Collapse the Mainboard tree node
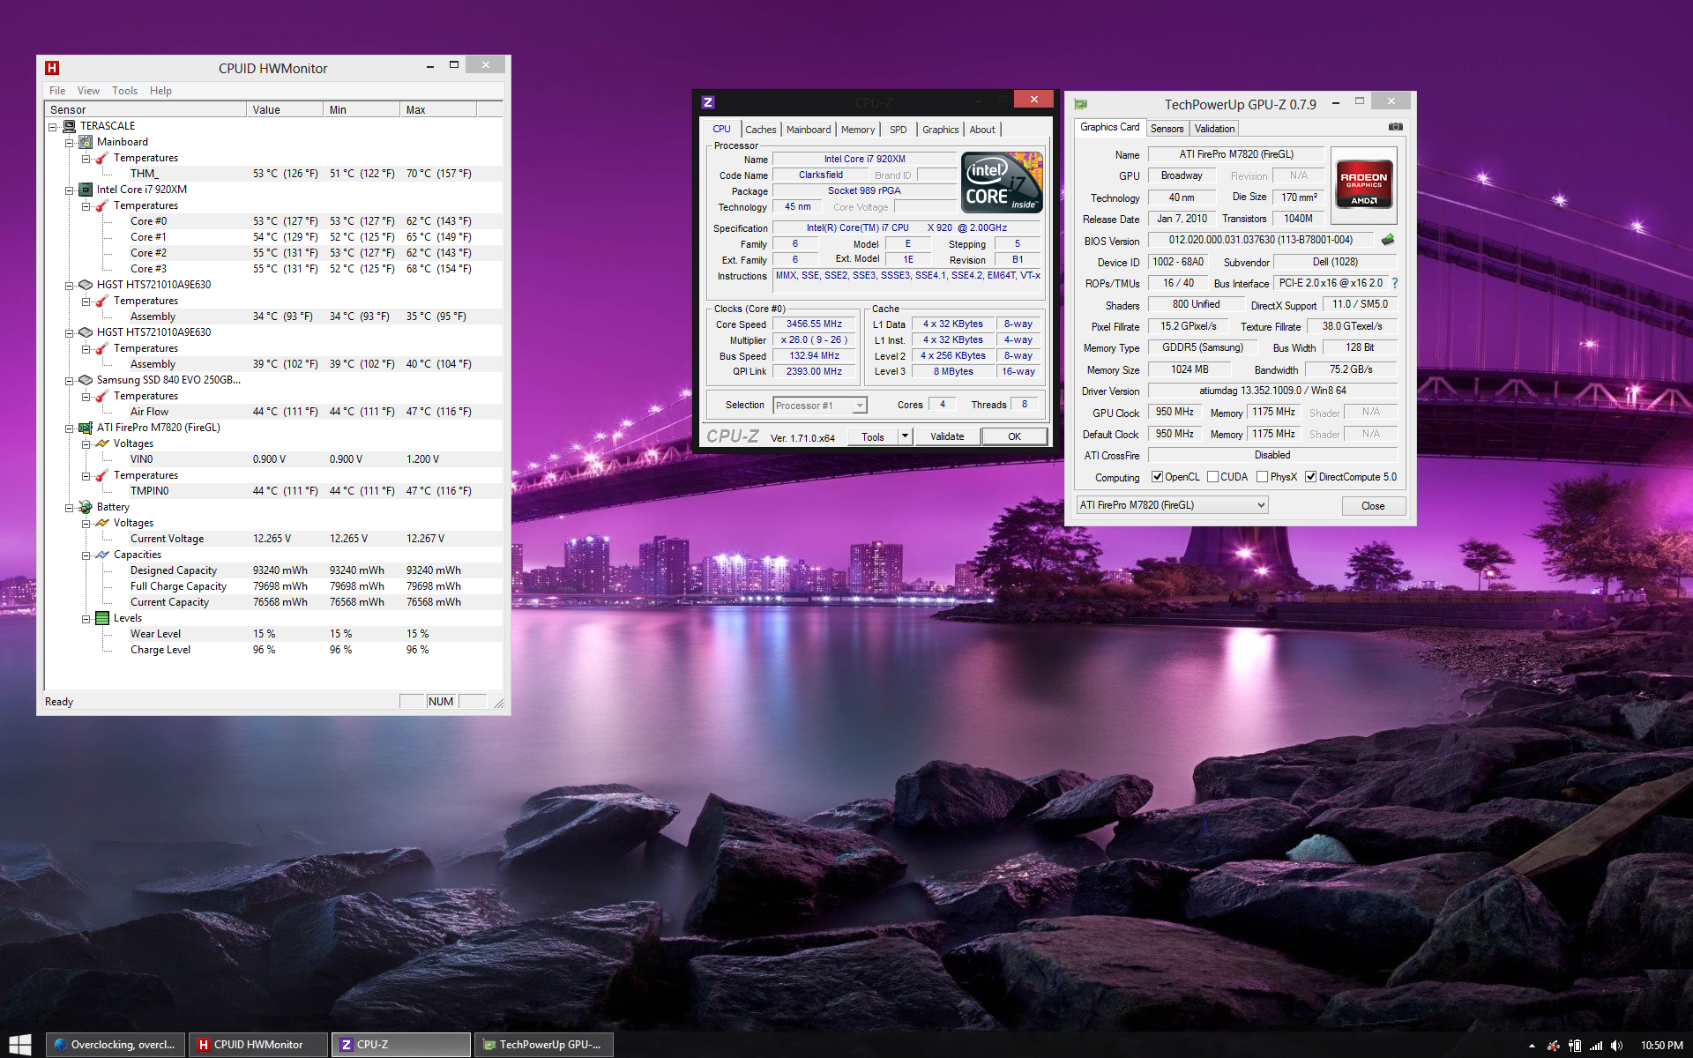The width and height of the screenshot is (1693, 1058). (70, 143)
